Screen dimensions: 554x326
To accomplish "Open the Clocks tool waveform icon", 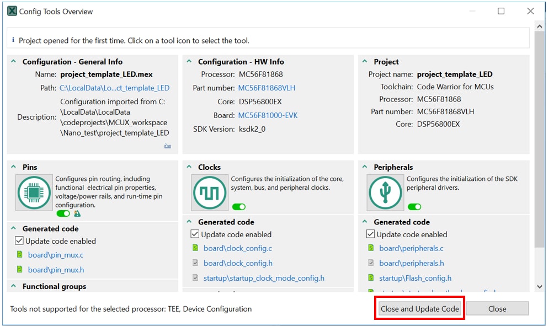I will tap(210, 193).
